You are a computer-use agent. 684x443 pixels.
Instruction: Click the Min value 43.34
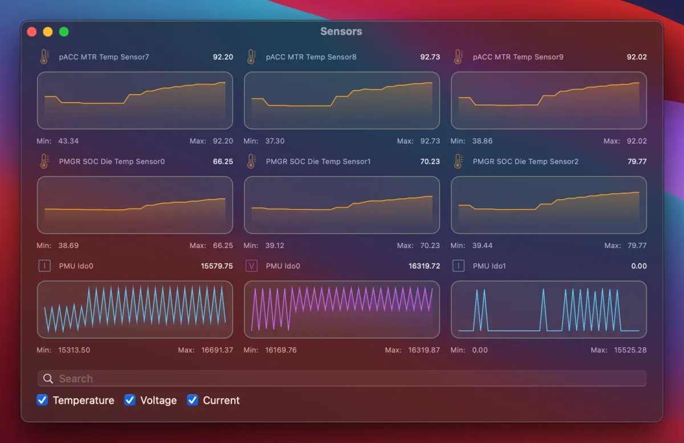(68, 141)
